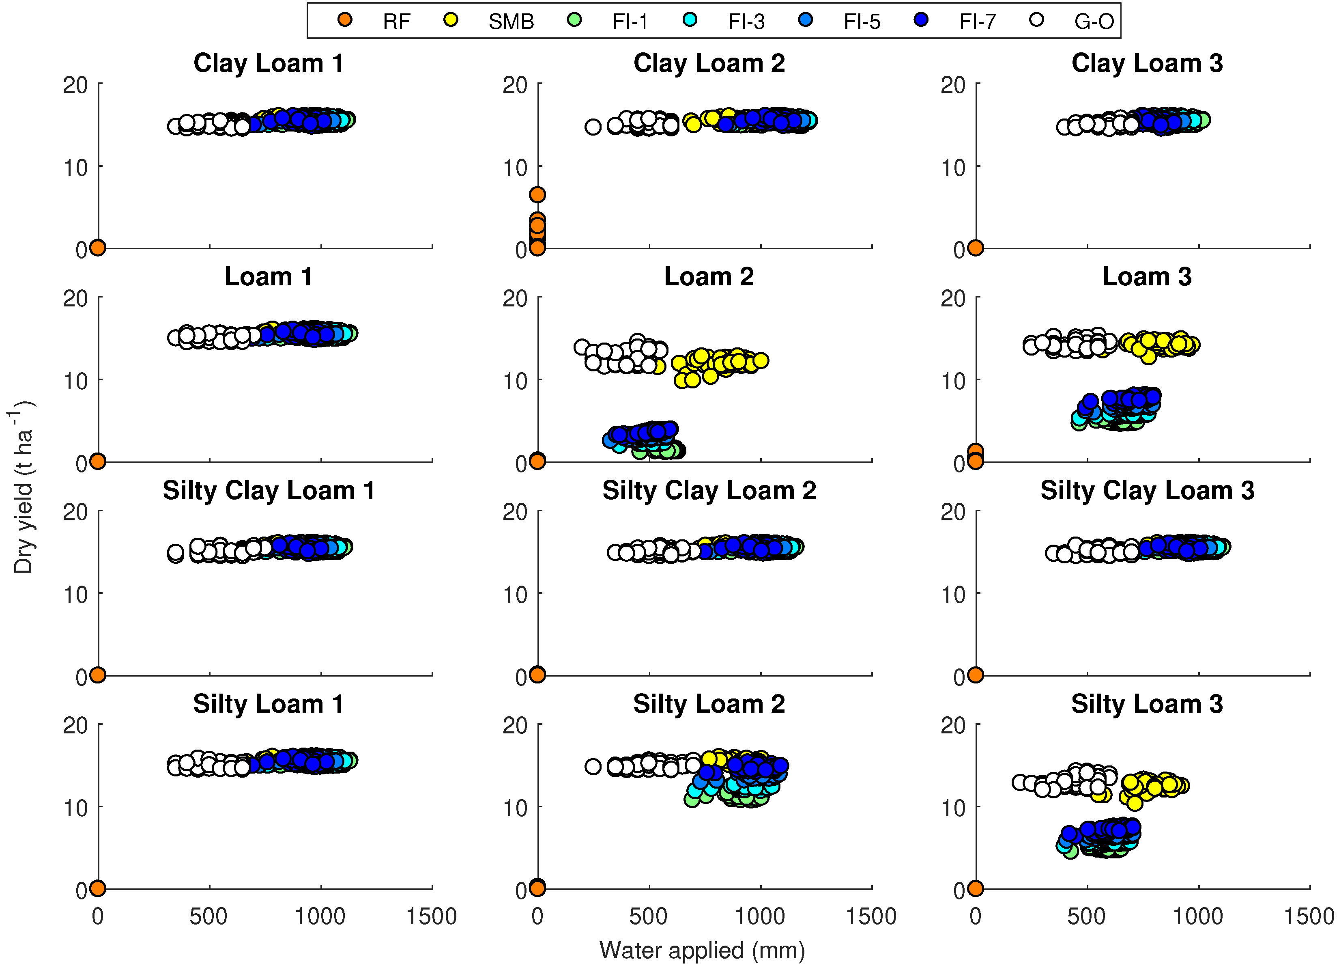Click the Silty Loam 2 subplot title

click(709, 704)
